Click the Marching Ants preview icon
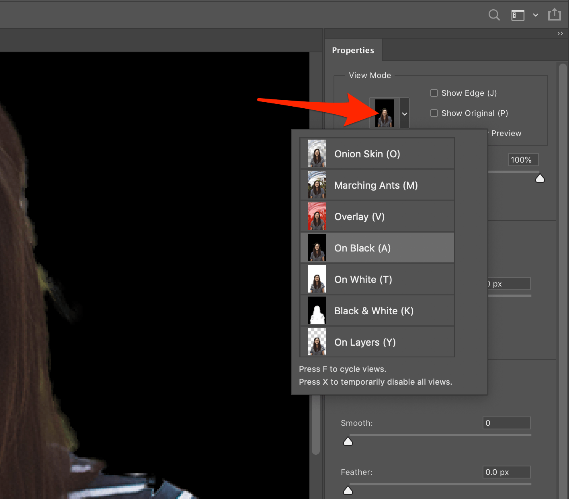The height and width of the screenshot is (499, 569). tap(317, 185)
